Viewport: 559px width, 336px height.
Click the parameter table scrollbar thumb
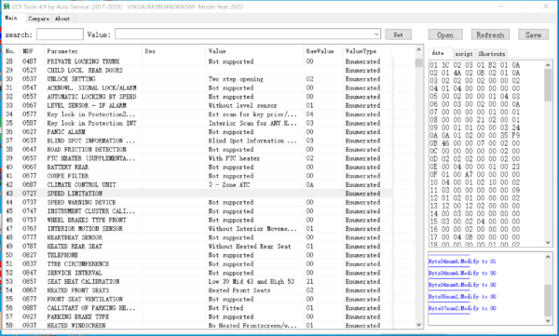[419, 62]
